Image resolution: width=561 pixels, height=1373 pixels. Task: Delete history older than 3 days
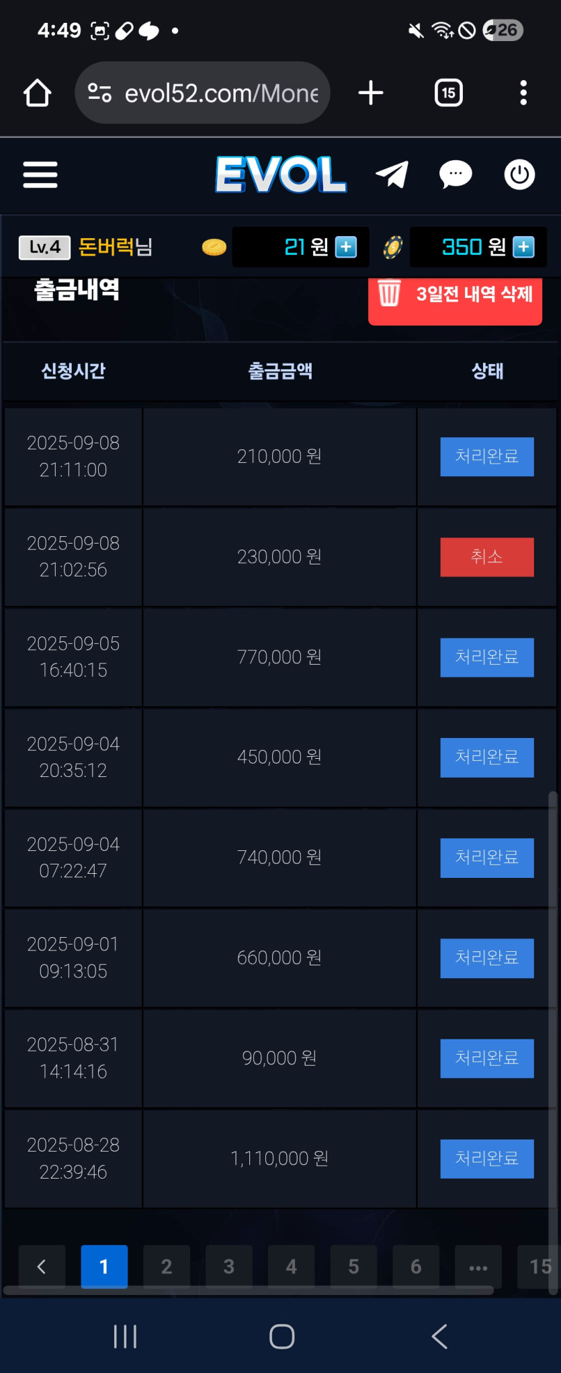tap(455, 296)
